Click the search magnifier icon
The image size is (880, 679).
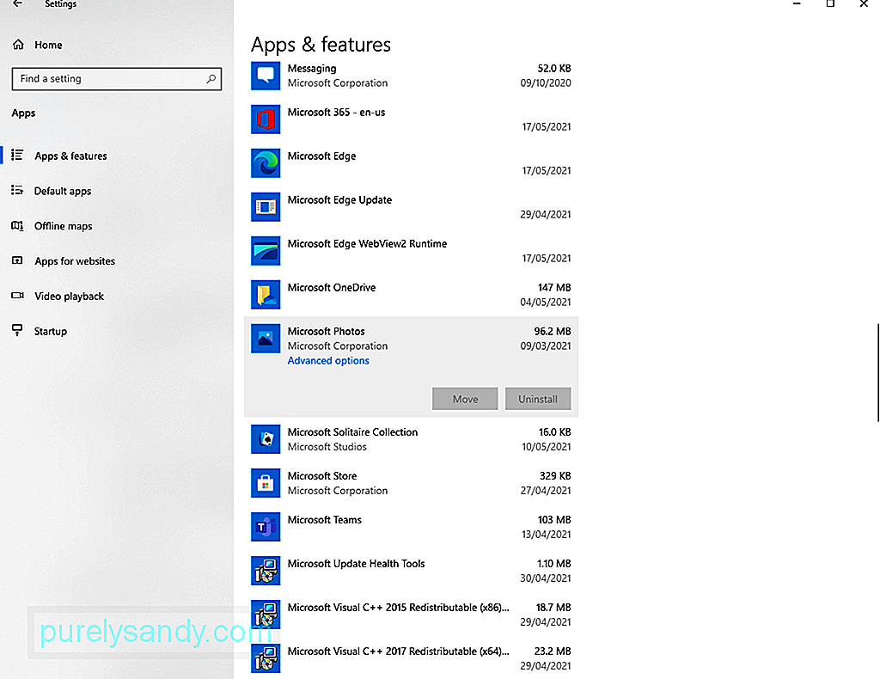(211, 78)
